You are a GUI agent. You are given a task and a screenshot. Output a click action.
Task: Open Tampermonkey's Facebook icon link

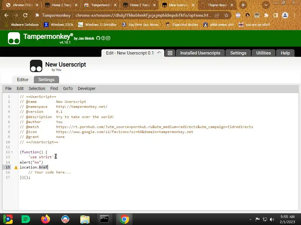pos(103,38)
